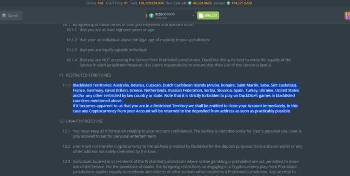Image resolution: width=350 pixels, height=176 pixels.
Task: Click the UNAUTHORIZED USE section heading
Action: [84, 121]
